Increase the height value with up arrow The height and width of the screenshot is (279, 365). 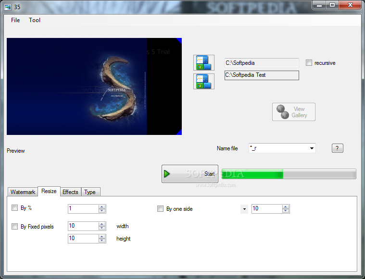click(x=102, y=237)
